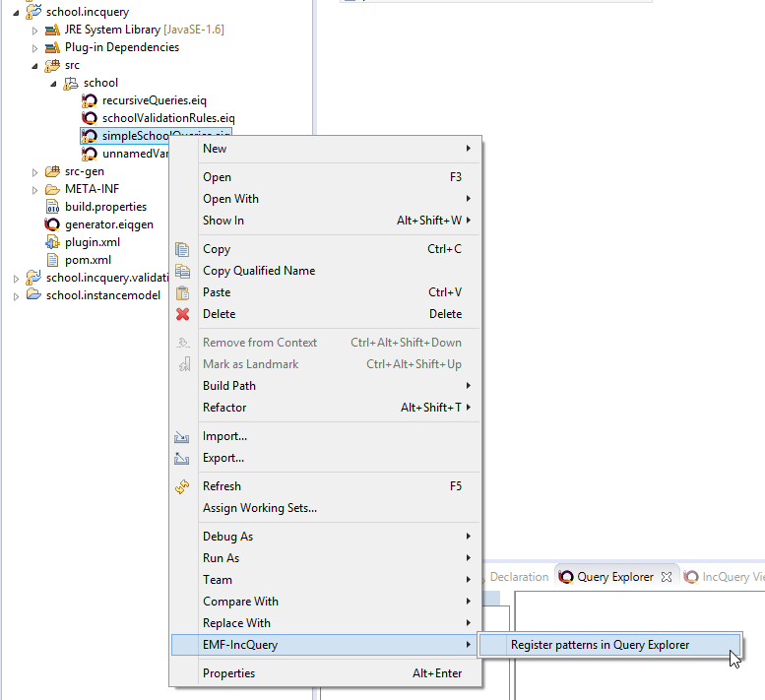Screen dimensions: 765x700
Task: Click the plugin.xml file icon
Action: click(x=52, y=242)
